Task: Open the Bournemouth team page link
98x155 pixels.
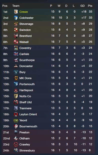Action: pyautogui.click(x=28, y=126)
